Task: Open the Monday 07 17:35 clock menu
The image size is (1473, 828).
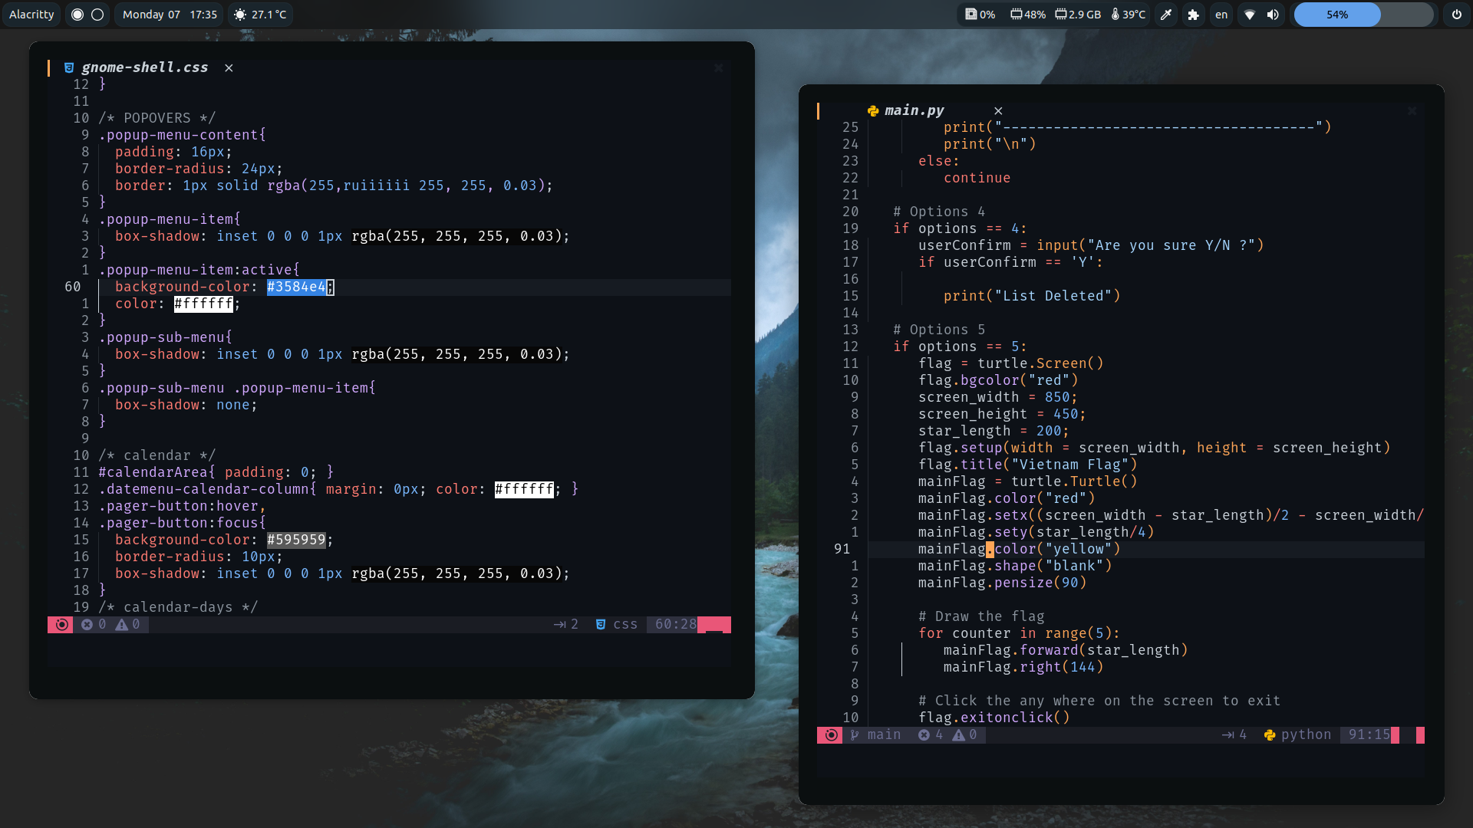Action: 170,15
